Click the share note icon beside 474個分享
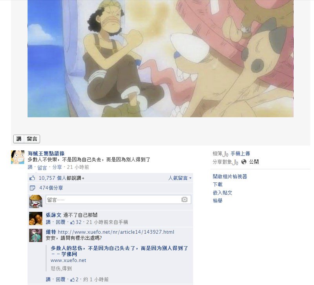 point(32,188)
